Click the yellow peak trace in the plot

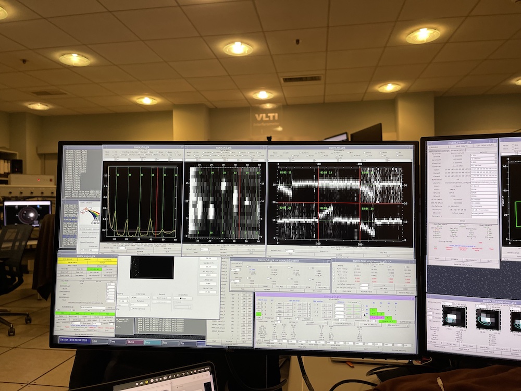pos(126,227)
